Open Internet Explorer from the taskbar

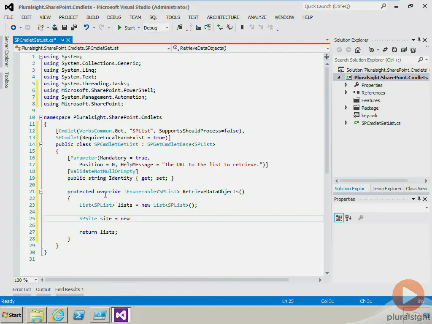(x=58, y=315)
